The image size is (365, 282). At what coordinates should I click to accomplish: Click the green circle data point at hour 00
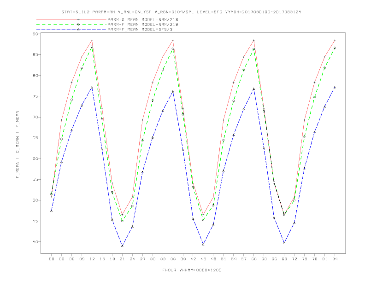coord(51,194)
